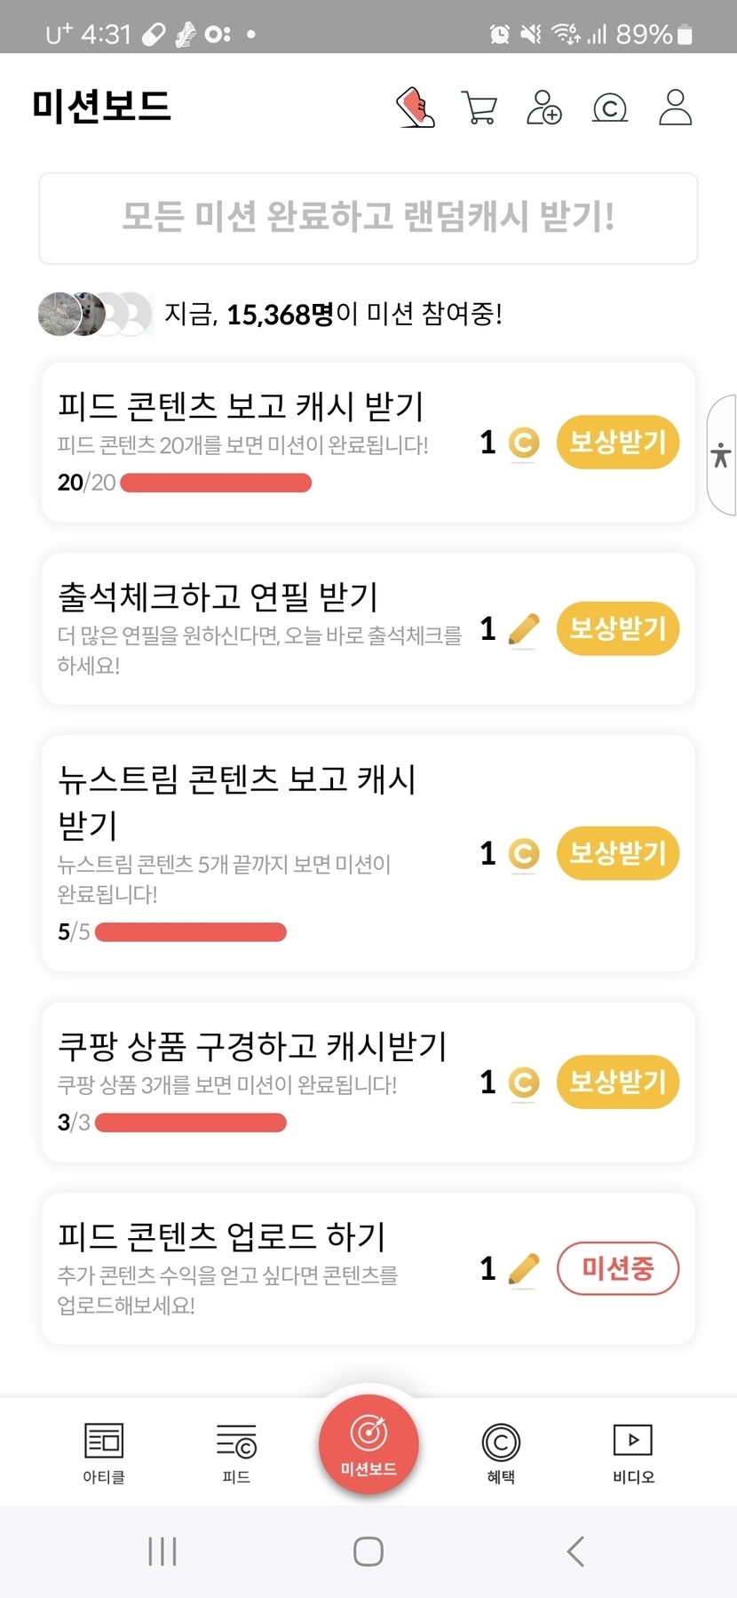The image size is (737, 1598).
Task: Open the 혜택 tab
Action: click(x=501, y=1452)
